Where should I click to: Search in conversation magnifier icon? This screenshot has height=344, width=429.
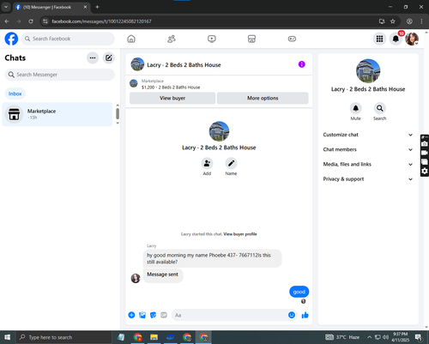click(379, 108)
